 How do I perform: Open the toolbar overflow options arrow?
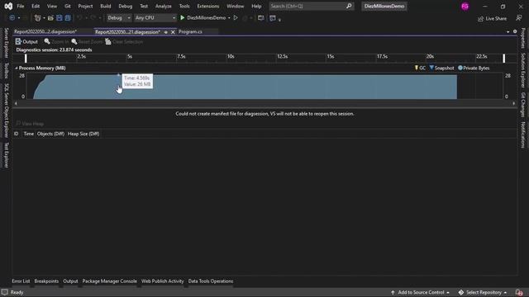[279, 20]
